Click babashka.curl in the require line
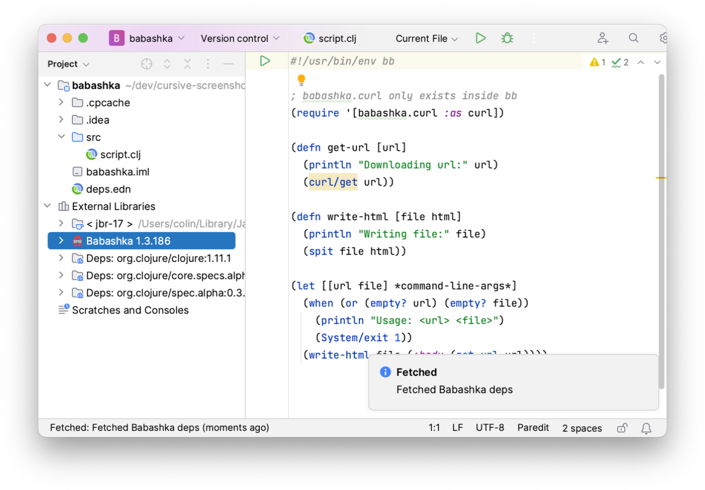This screenshot has height=490, width=705. (x=398, y=113)
